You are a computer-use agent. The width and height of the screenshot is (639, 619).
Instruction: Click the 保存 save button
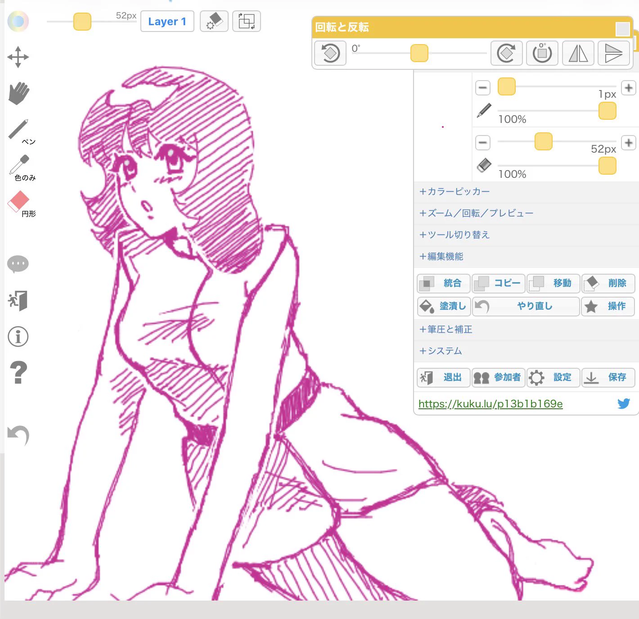(x=608, y=378)
